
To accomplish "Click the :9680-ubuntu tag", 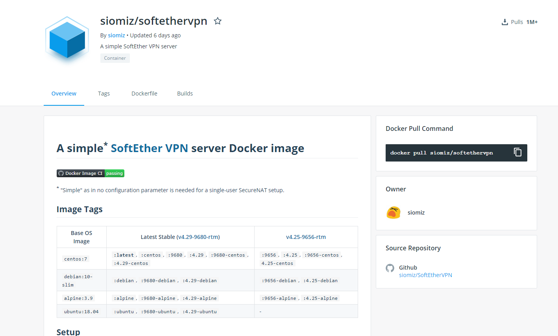I will [158, 312].
